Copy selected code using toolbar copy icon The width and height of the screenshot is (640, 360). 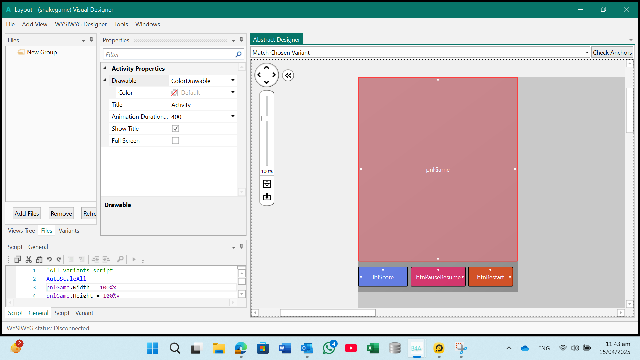point(17,259)
